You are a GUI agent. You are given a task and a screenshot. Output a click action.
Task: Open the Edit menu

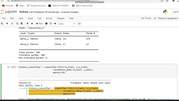pyautogui.click(x=12, y=18)
